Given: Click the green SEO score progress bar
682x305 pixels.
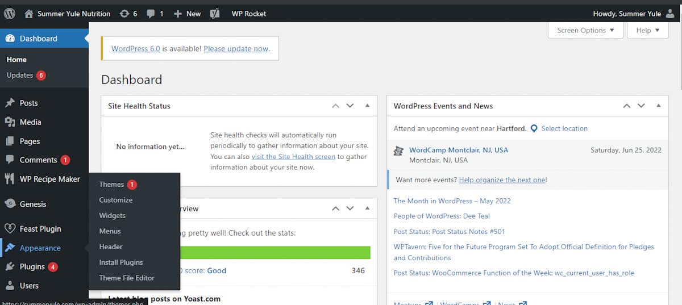Looking at the screenshot, I should click(275, 253).
